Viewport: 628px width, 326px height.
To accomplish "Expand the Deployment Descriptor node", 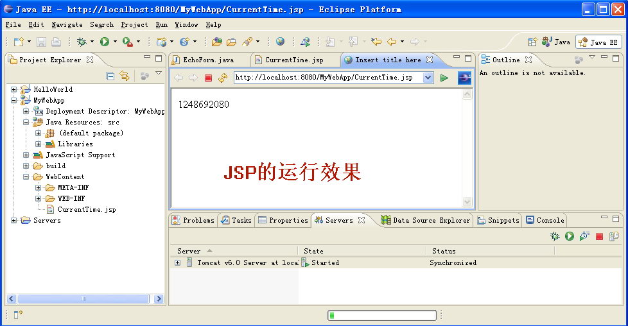I will [26, 111].
